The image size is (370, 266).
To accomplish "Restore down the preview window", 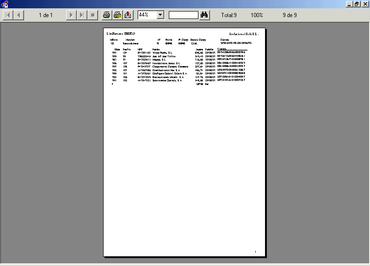I will [x=357, y=4].
